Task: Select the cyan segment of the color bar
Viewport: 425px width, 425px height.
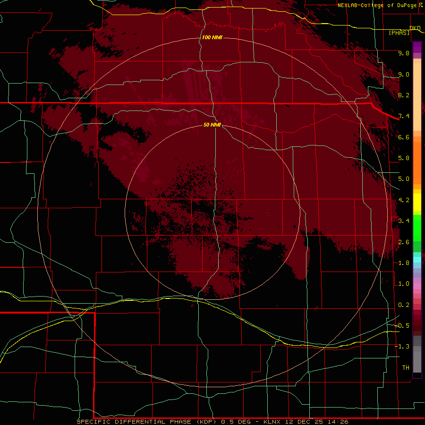Action: (x=417, y=259)
